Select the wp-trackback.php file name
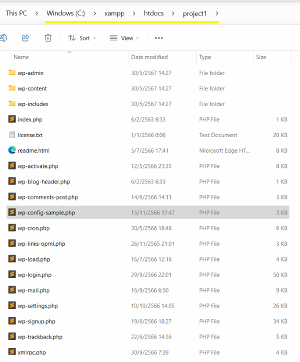 click(x=40, y=337)
